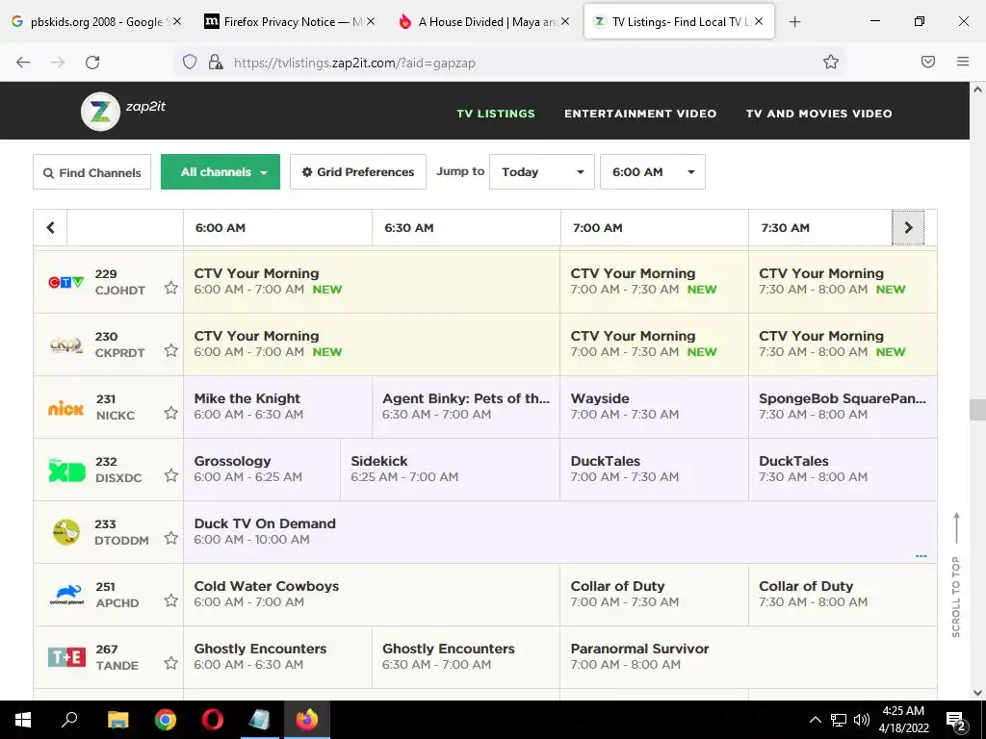Open Sidekick 6:25 AM listing

(x=450, y=469)
